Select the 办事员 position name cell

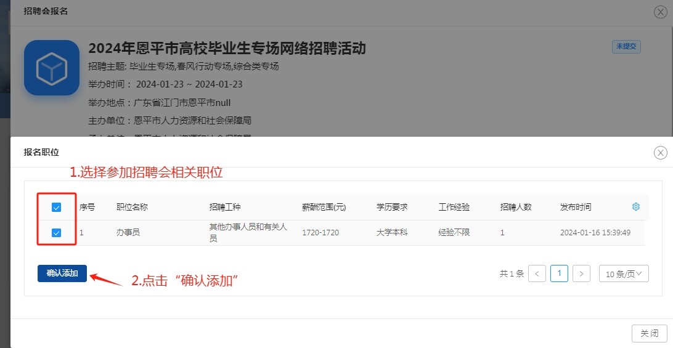pyautogui.click(x=128, y=233)
